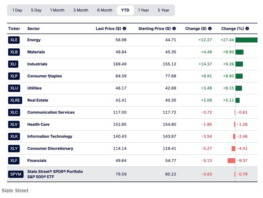This screenshot has height=198, width=263.
Task: Click the Information Technology sector name
Action: 50,136
